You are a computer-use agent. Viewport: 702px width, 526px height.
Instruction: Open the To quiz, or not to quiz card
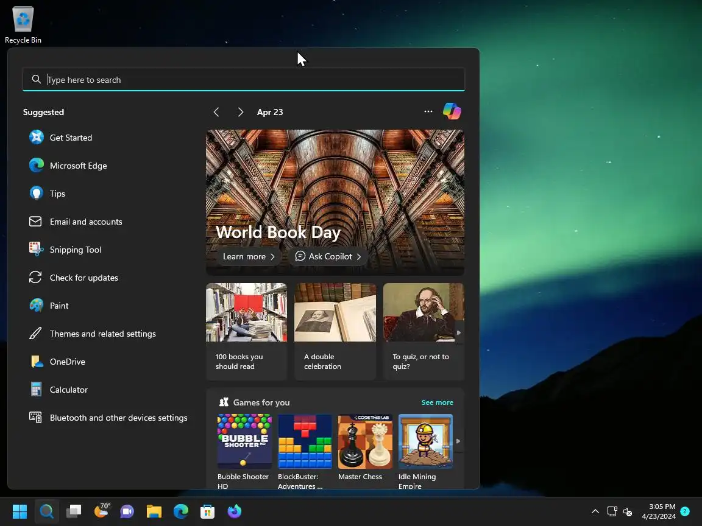424,331
